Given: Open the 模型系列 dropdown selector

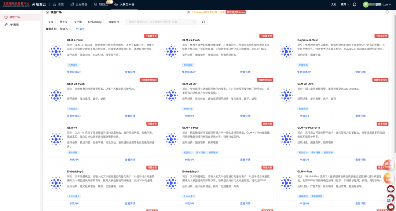Looking at the screenshot, I should click(x=115, y=22).
